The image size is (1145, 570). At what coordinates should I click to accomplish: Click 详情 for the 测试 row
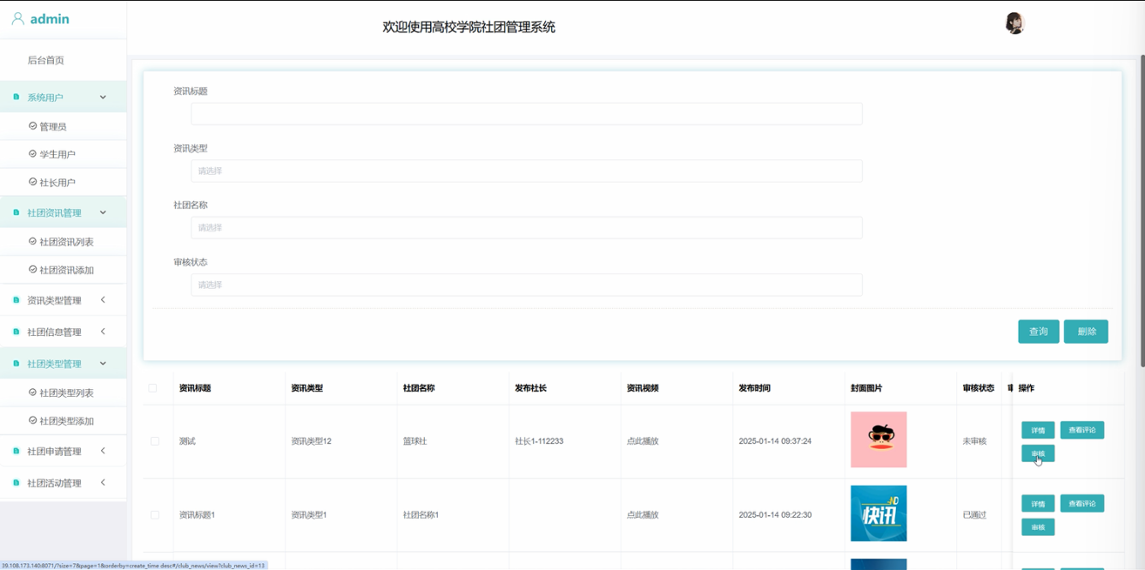(1038, 430)
